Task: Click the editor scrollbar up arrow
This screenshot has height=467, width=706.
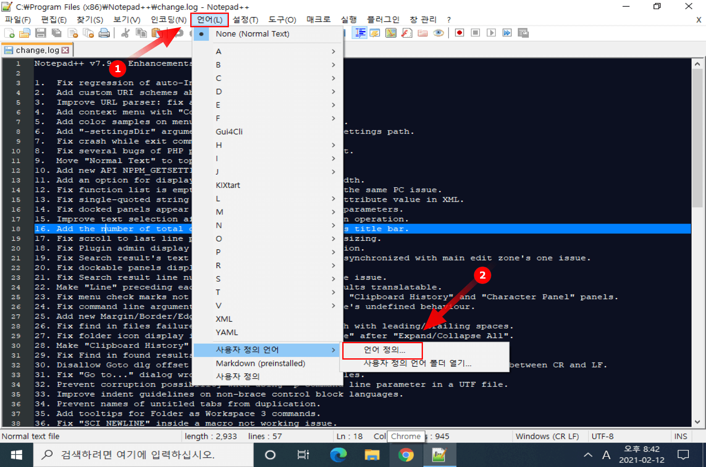Action: (x=697, y=64)
